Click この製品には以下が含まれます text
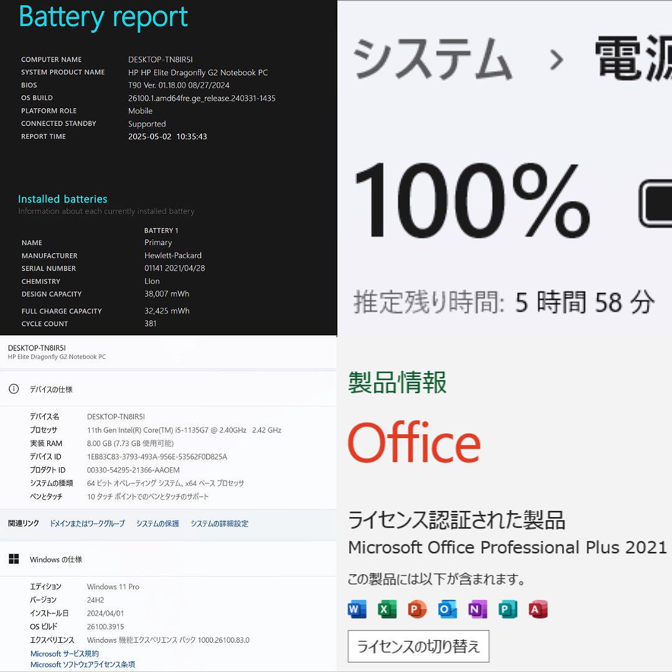The width and height of the screenshot is (672, 672). 436,579
